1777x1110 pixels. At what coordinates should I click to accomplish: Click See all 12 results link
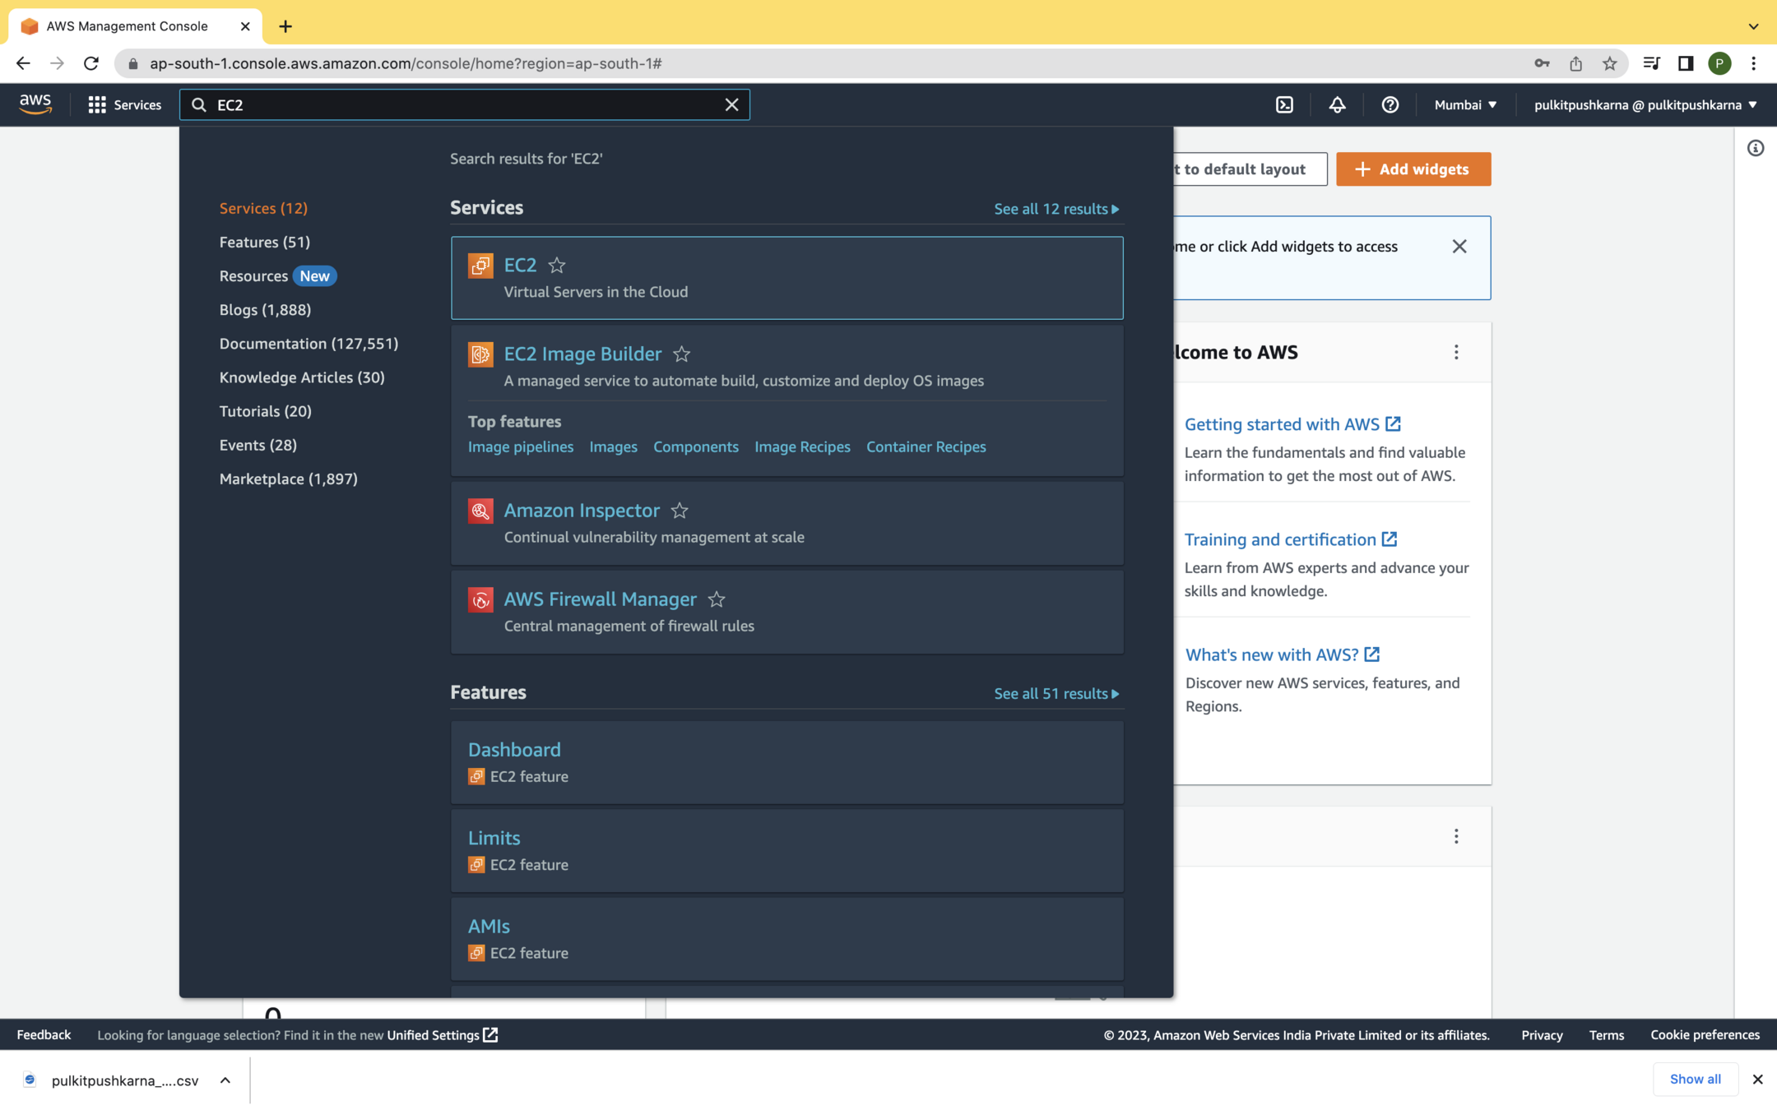tap(1056, 209)
